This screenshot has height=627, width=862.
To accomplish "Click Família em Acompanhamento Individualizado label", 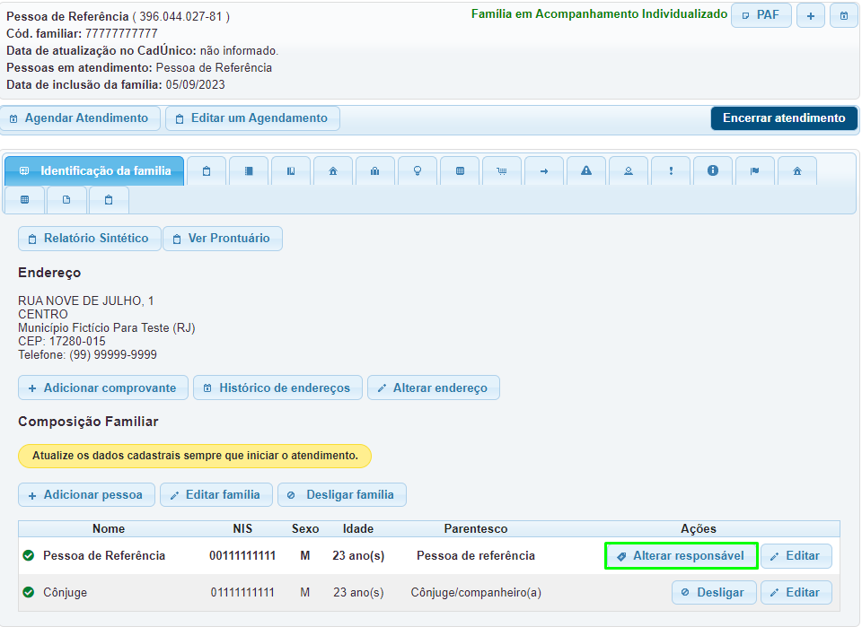I will pyautogui.click(x=599, y=14).
